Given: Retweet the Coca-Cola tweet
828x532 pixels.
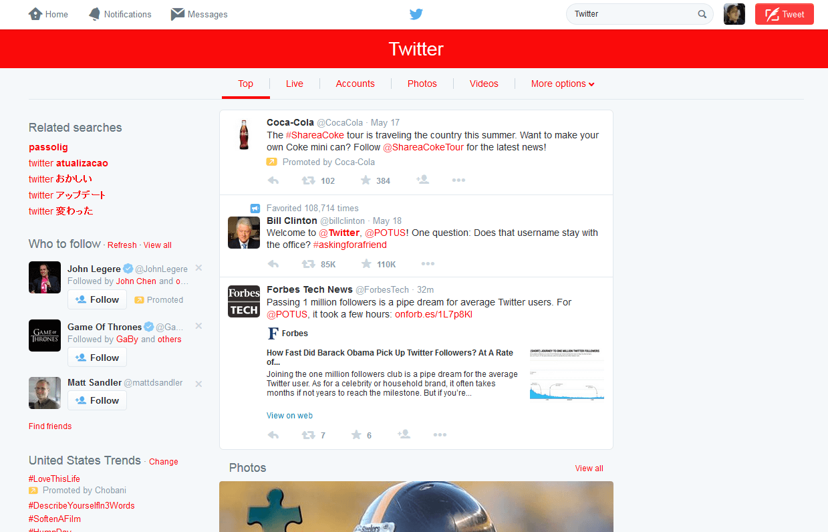Looking at the screenshot, I should [308, 180].
